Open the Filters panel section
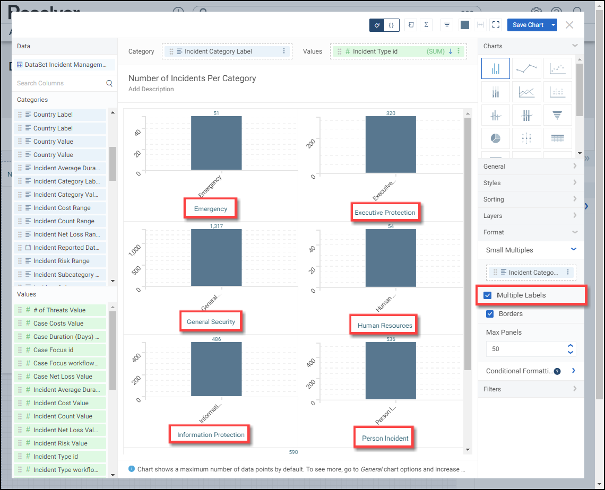The height and width of the screenshot is (490, 605). tap(531, 389)
